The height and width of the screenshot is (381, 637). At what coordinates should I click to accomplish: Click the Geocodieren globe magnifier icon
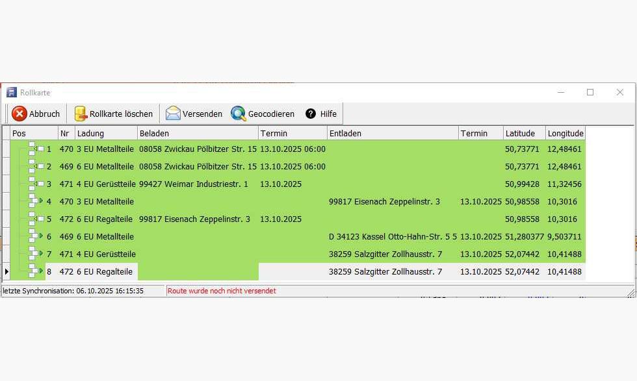[x=239, y=114]
